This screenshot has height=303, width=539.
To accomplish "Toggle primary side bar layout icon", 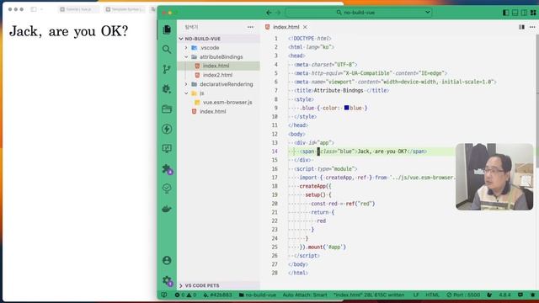I will [505, 13].
